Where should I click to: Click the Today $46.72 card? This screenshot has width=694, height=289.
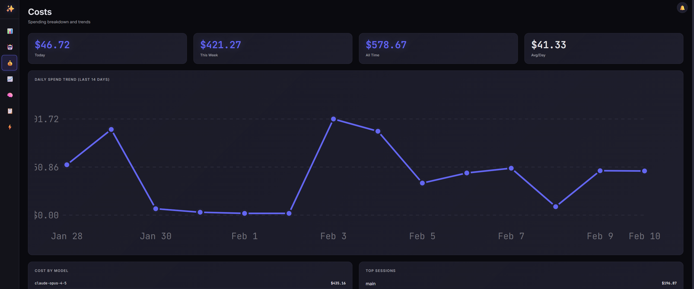tap(107, 48)
